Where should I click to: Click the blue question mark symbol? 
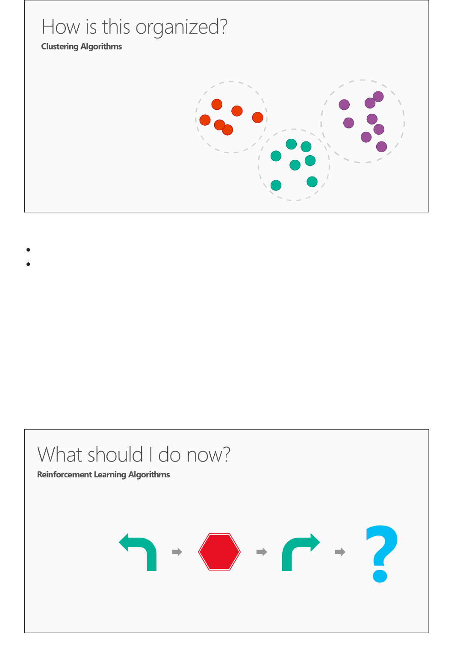tap(381, 553)
